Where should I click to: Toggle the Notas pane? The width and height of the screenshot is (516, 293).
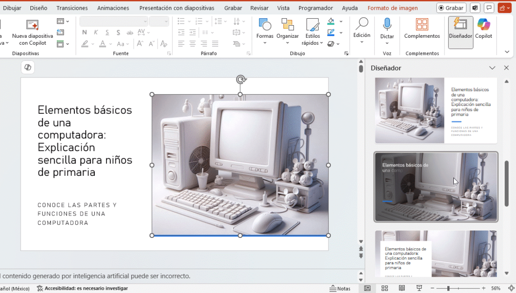340,288
